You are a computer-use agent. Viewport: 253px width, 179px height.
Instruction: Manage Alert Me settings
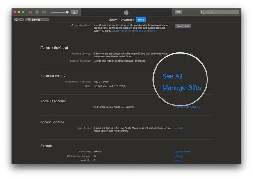coord(179,160)
